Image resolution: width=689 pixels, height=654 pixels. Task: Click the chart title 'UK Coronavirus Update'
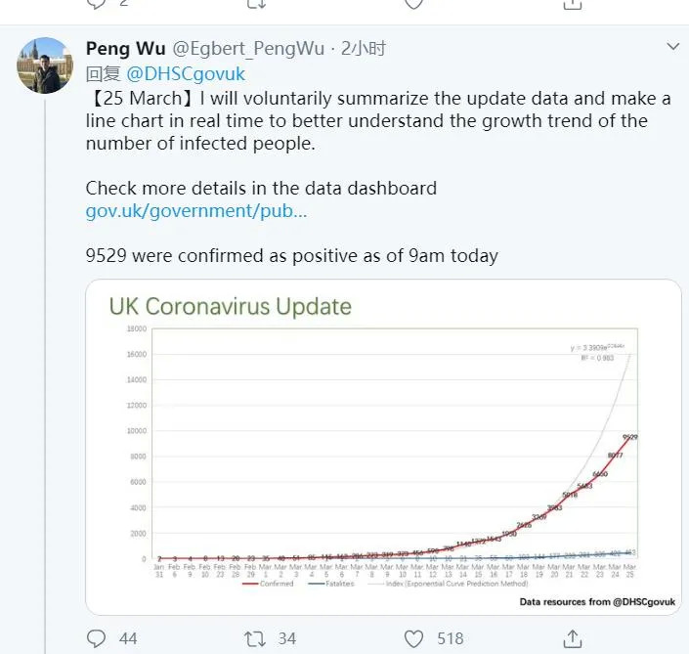click(230, 307)
